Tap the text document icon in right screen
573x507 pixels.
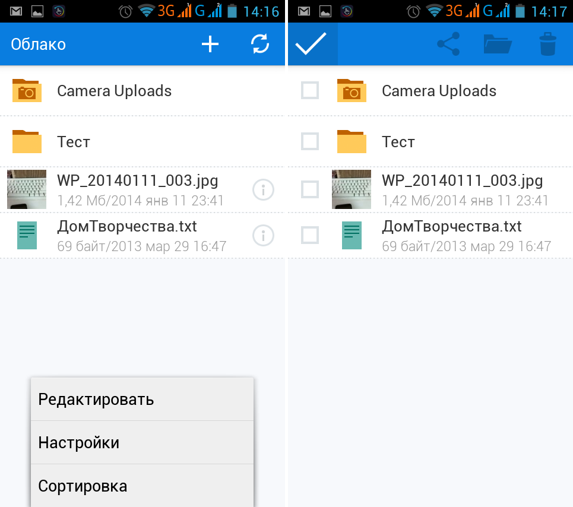point(352,235)
